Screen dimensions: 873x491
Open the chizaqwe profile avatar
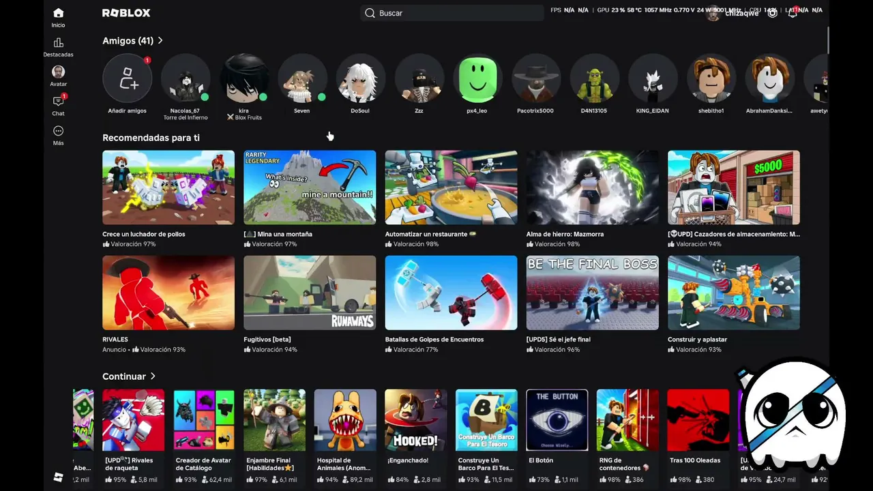(x=713, y=14)
